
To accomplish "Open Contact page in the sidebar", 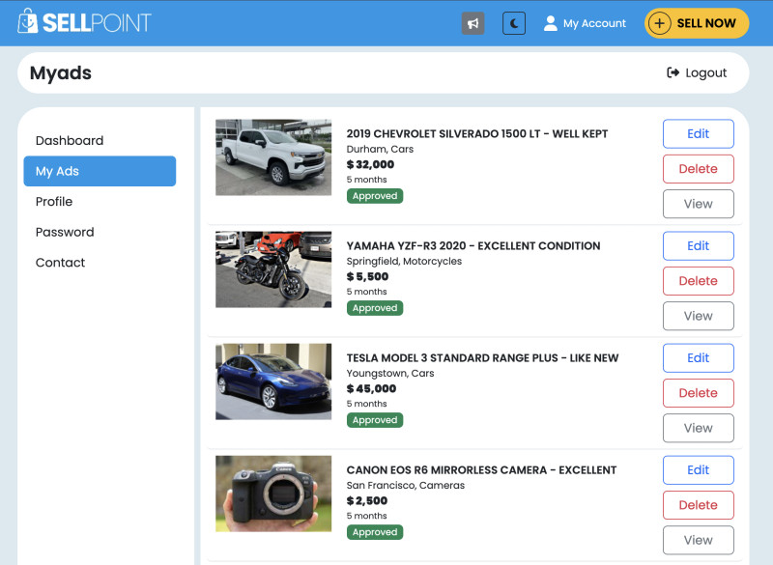I will pyautogui.click(x=60, y=263).
